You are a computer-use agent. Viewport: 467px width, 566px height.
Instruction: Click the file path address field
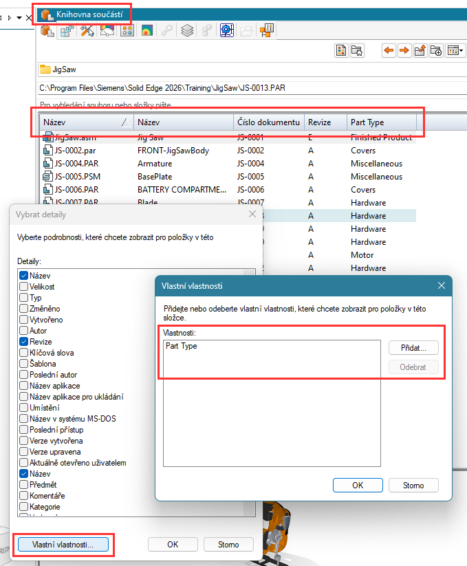coord(206,87)
